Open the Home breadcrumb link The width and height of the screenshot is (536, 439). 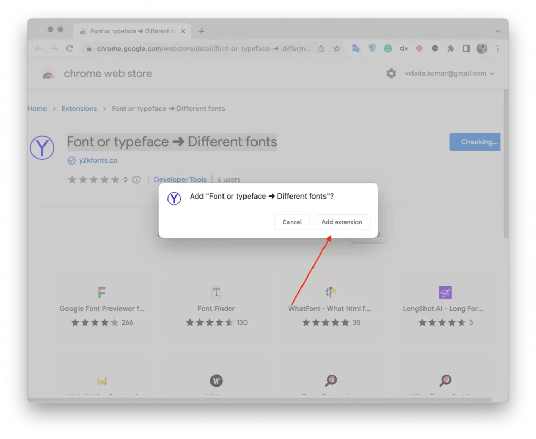click(x=37, y=109)
